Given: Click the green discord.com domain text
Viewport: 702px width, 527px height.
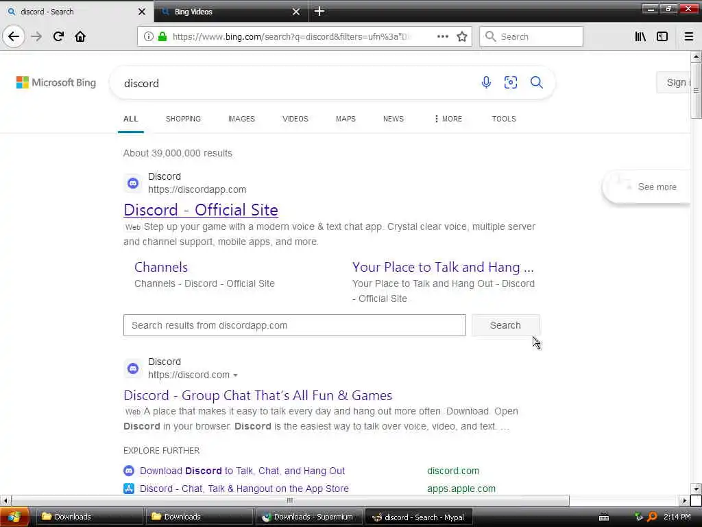Looking at the screenshot, I should tap(452, 471).
